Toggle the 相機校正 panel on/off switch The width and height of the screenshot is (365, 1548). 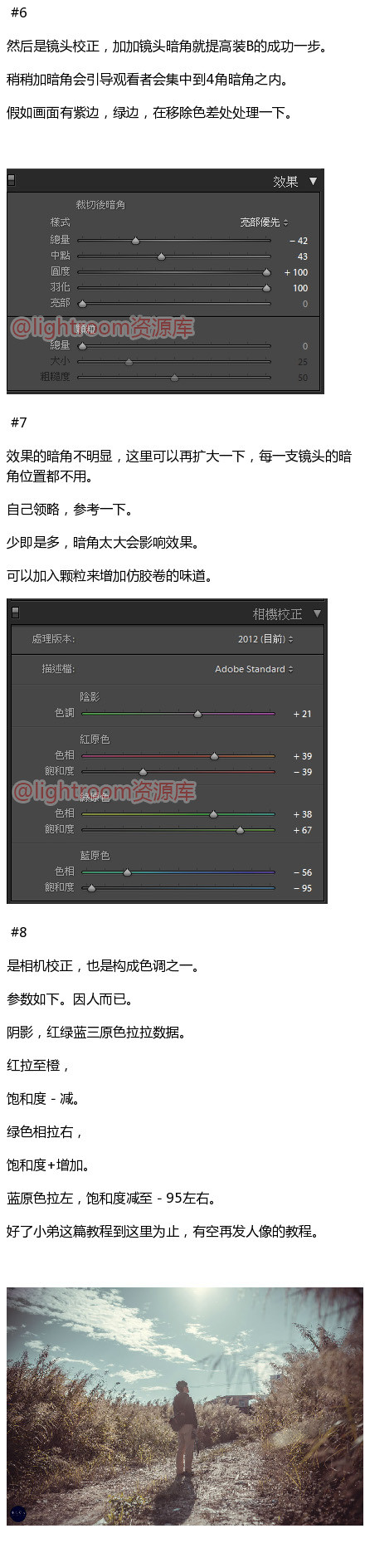pos(15,613)
